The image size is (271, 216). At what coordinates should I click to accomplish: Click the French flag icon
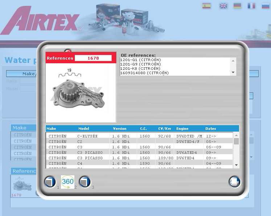coord(251,6)
